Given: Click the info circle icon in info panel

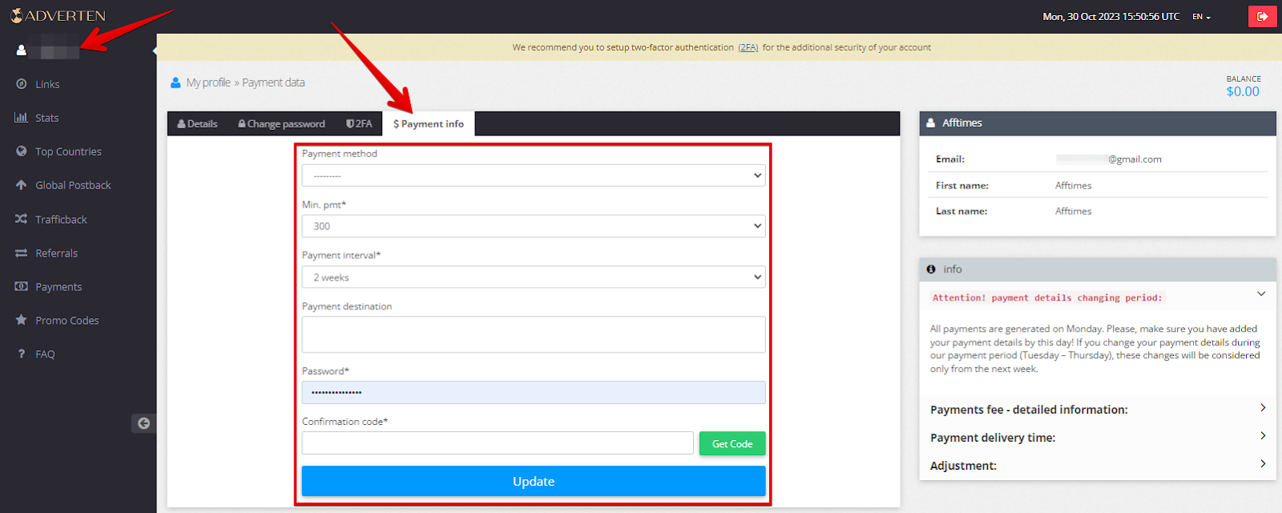Looking at the screenshot, I should pyautogui.click(x=931, y=269).
